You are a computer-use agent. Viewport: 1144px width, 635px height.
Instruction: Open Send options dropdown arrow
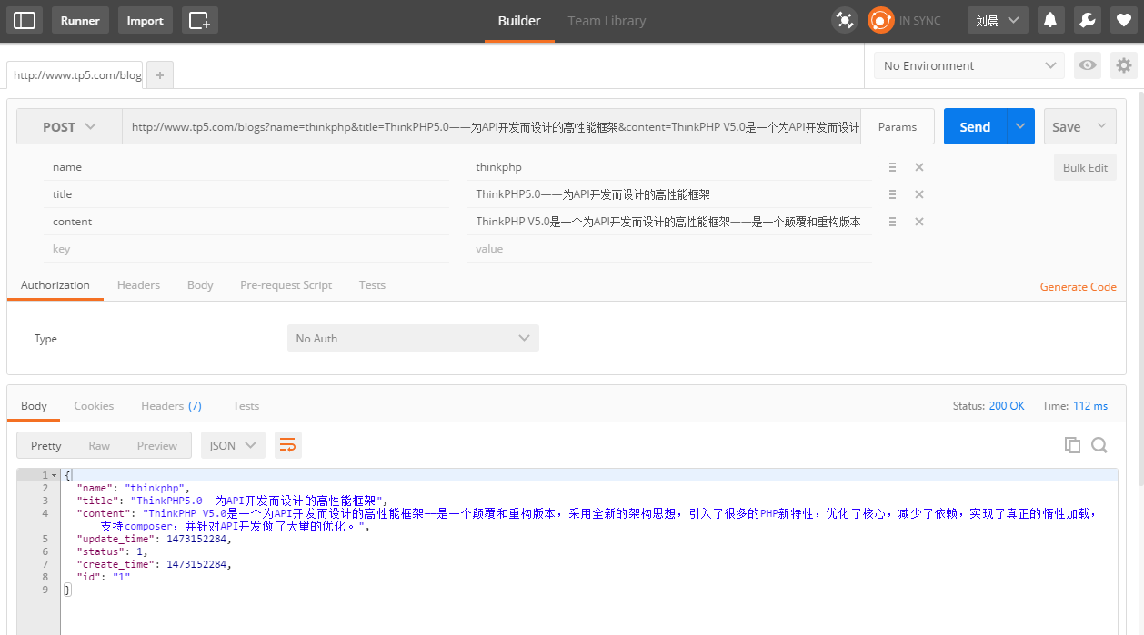point(1020,126)
